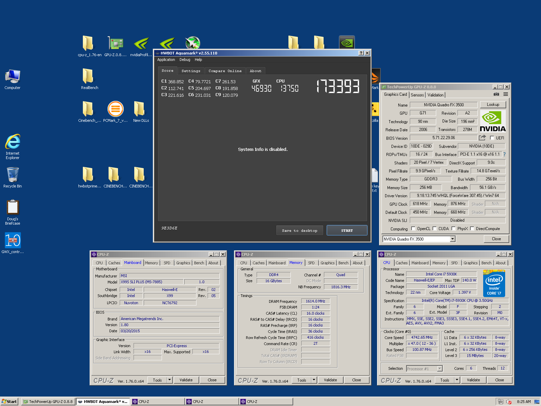Image resolution: width=541 pixels, height=406 pixels.
Task: Click Save to desktop in Aquamark
Action: click(300, 230)
